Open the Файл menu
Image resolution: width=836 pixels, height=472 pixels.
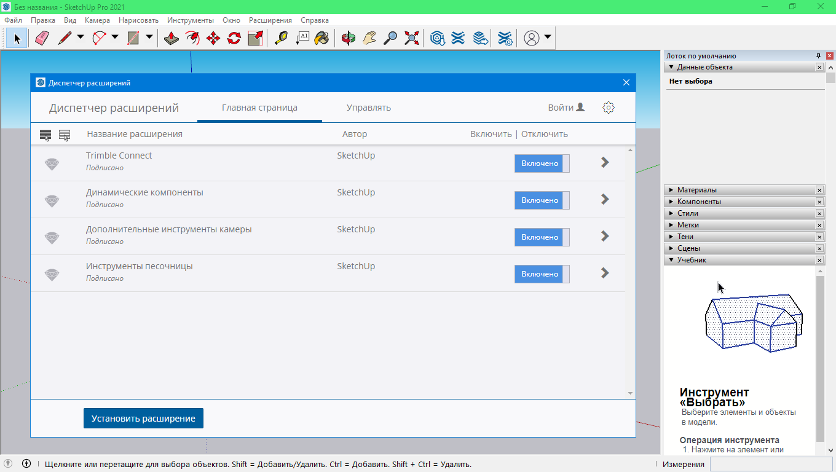pos(13,20)
